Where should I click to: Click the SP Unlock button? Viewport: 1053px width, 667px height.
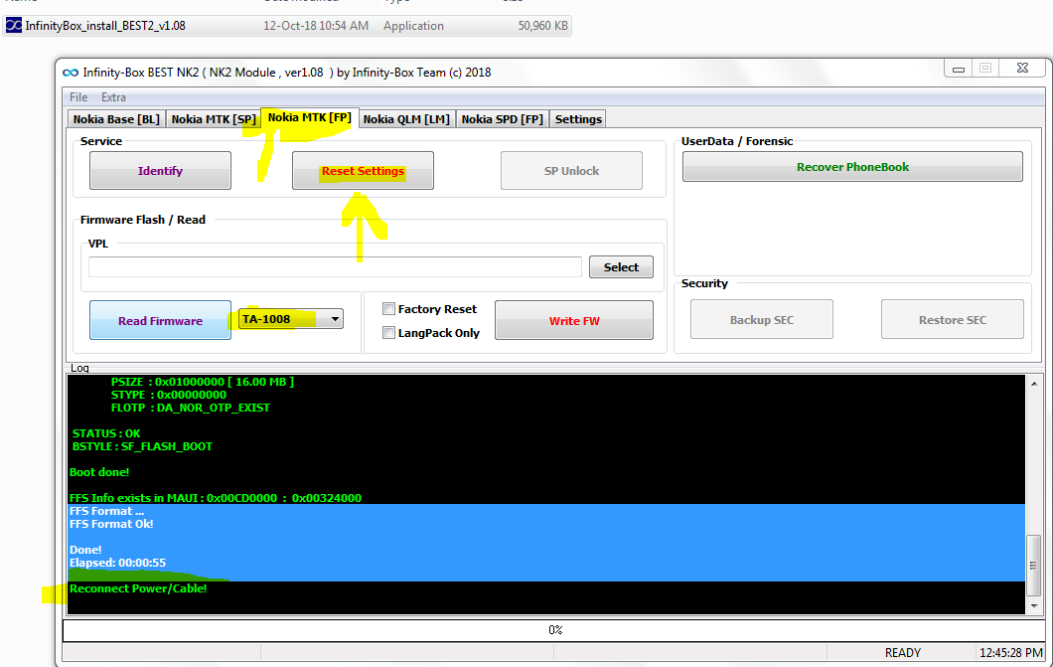571,171
